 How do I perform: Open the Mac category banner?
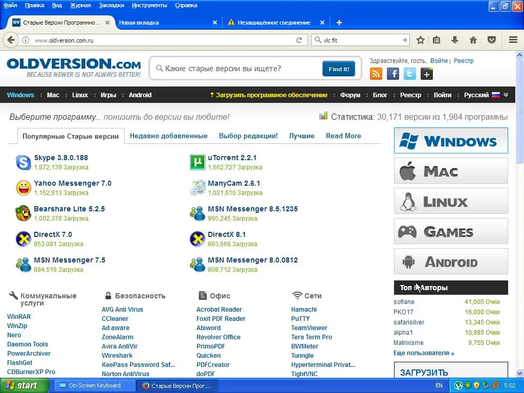tap(451, 171)
